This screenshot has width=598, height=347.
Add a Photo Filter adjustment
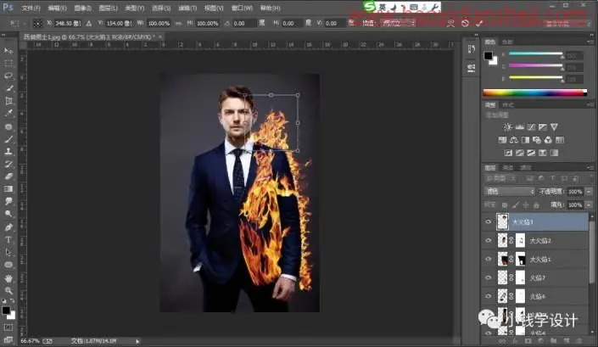[537, 140]
